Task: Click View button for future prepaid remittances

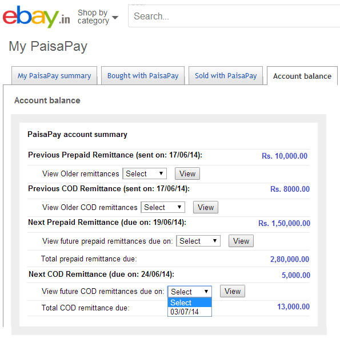Action: coord(241,241)
